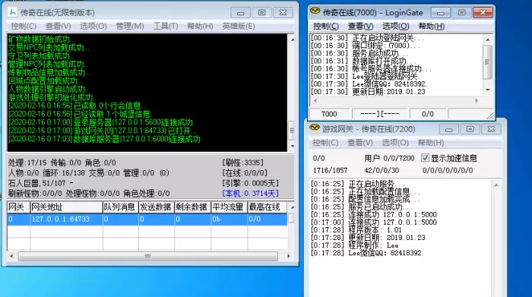
Task: Click the LoginGate window title bar icon
Action: click(x=315, y=11)
